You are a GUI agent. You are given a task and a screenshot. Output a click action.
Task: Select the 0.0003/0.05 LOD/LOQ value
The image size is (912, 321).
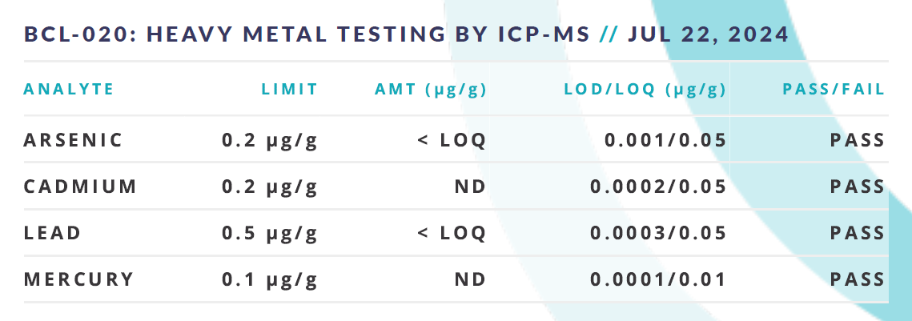pos(658,233)
